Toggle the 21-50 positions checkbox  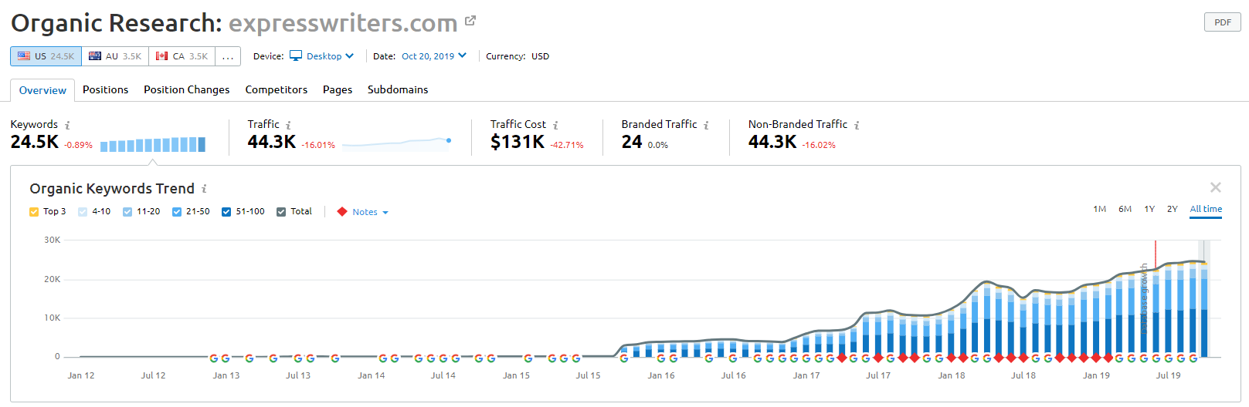pos(177,212)
